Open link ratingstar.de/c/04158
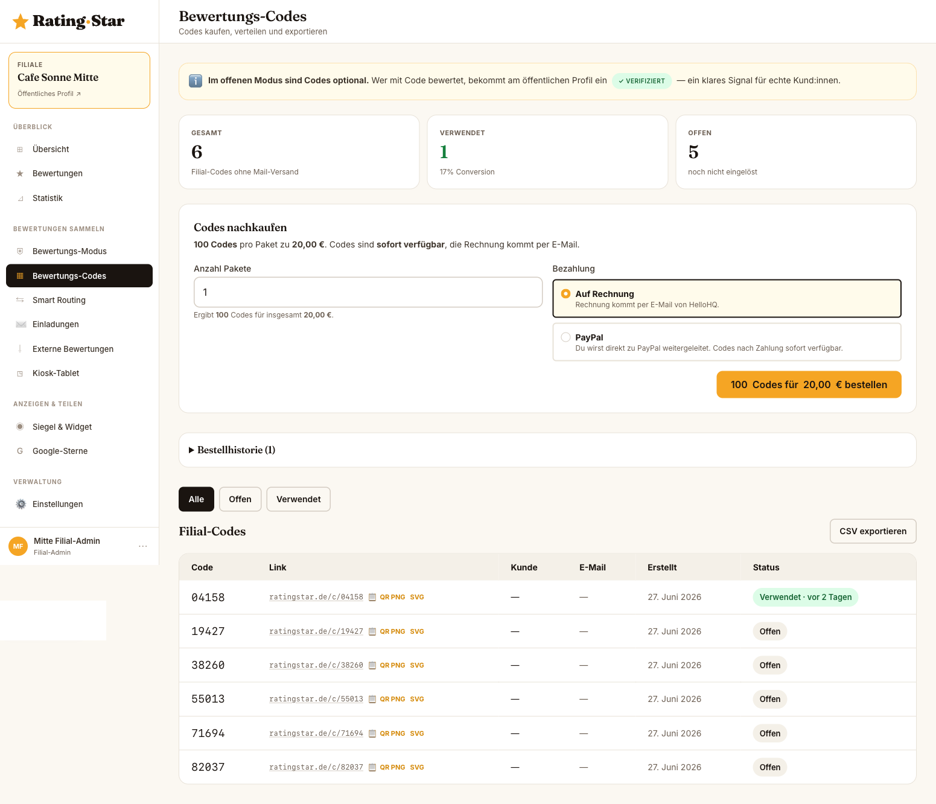This screenshot has width=936, height=804. coord(316,597)
